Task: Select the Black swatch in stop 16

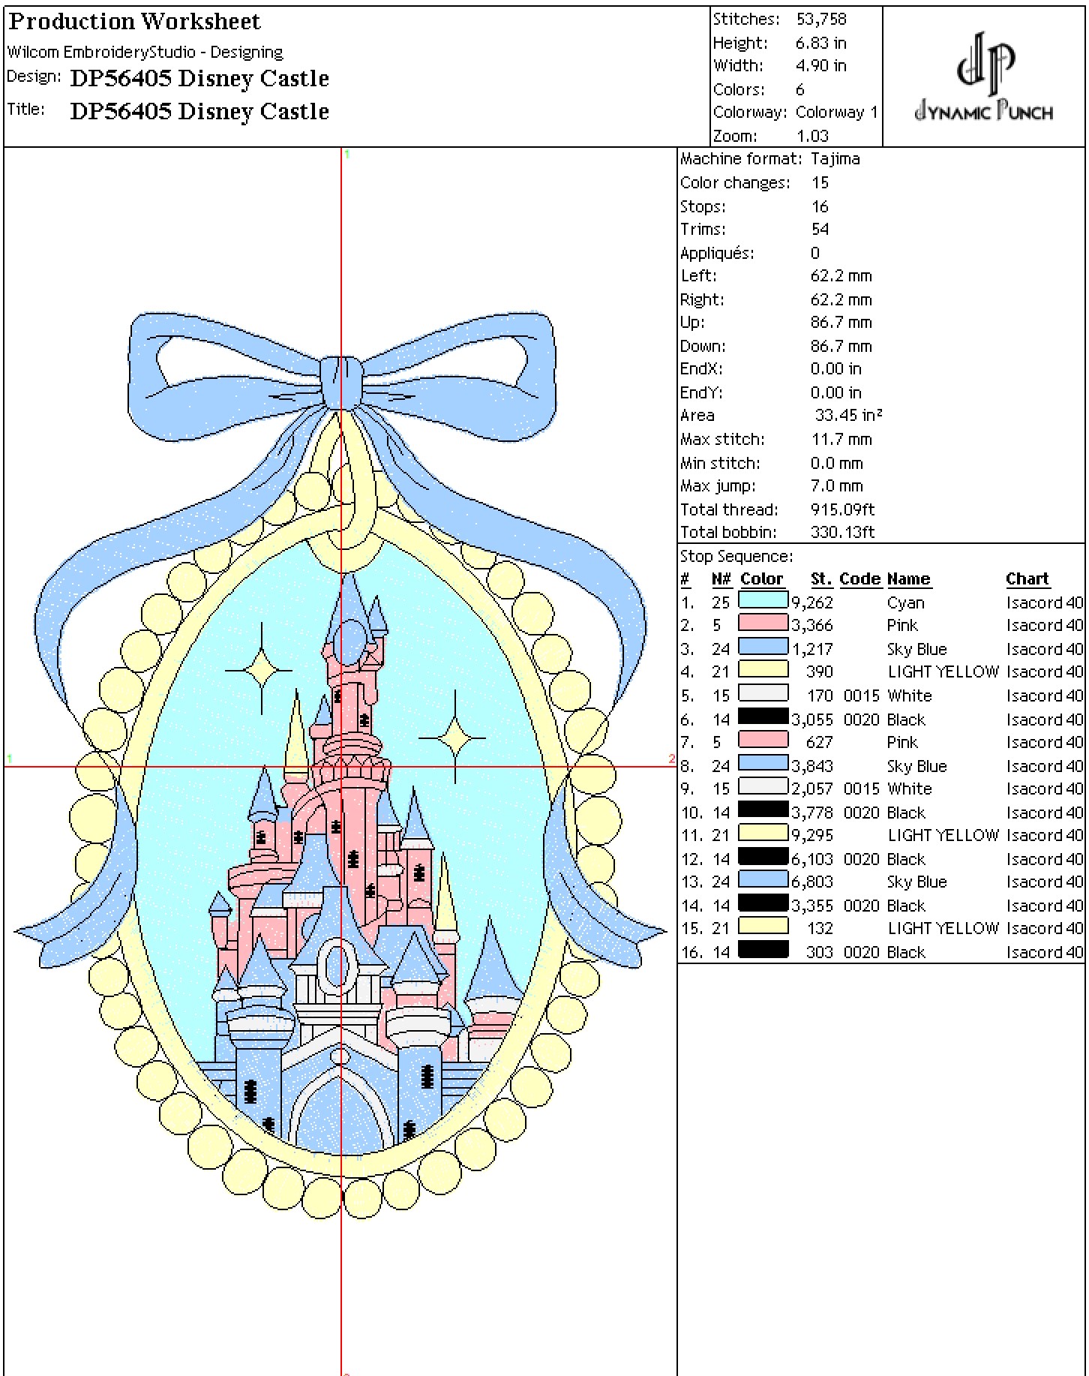Action: coord(763,949)
